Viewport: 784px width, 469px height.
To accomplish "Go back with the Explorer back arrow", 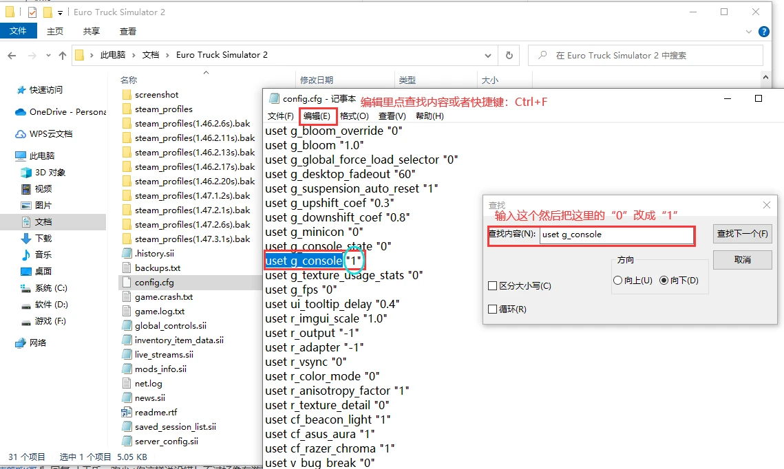I will pos(12,56).
